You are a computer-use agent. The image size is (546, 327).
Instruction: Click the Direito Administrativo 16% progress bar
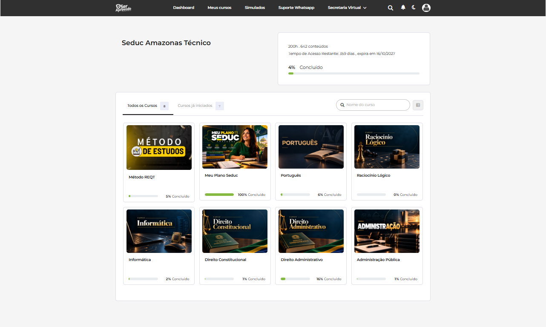click(295, 279)
